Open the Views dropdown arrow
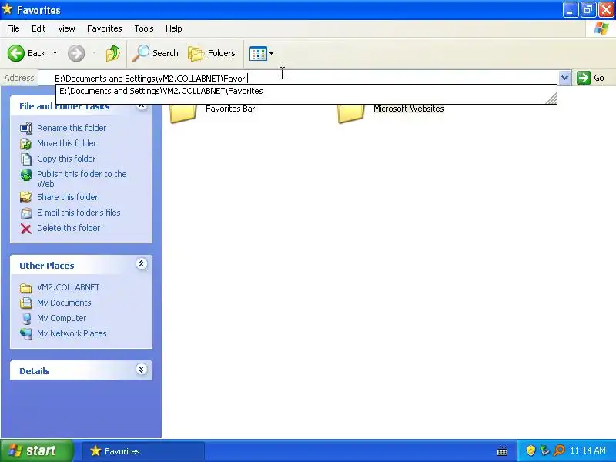 click(x=271, y=53)
